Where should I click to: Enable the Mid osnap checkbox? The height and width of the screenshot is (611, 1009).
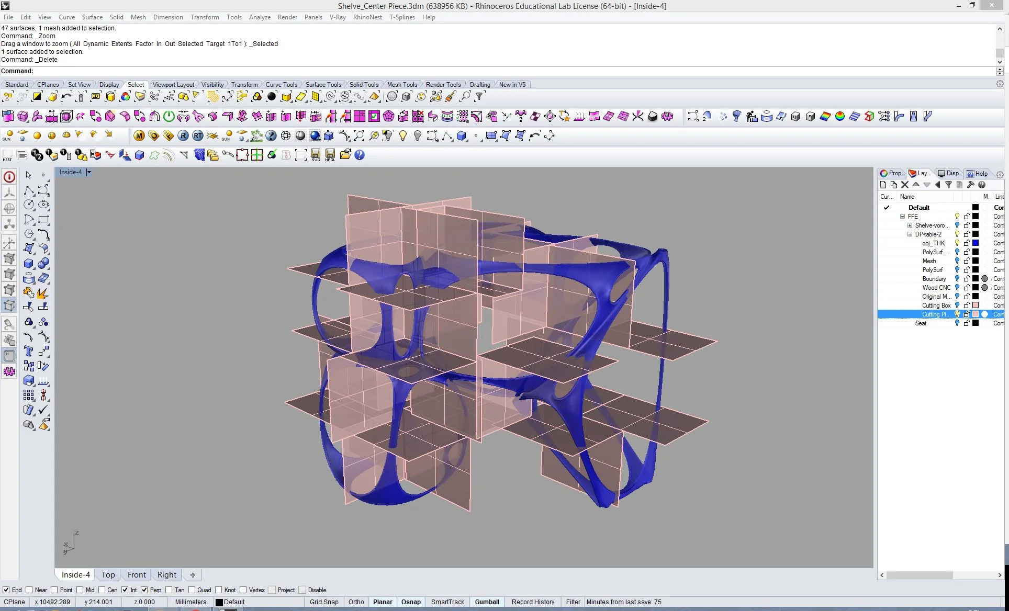point(80,590)
